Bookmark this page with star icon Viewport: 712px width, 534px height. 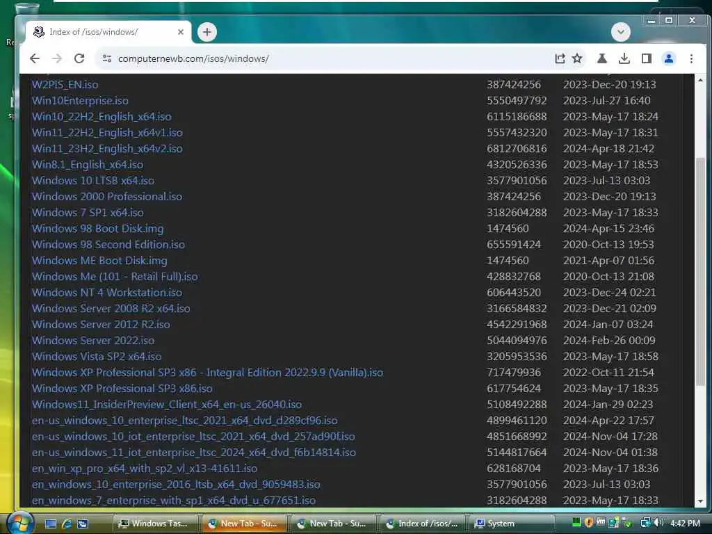pos(577,58)
